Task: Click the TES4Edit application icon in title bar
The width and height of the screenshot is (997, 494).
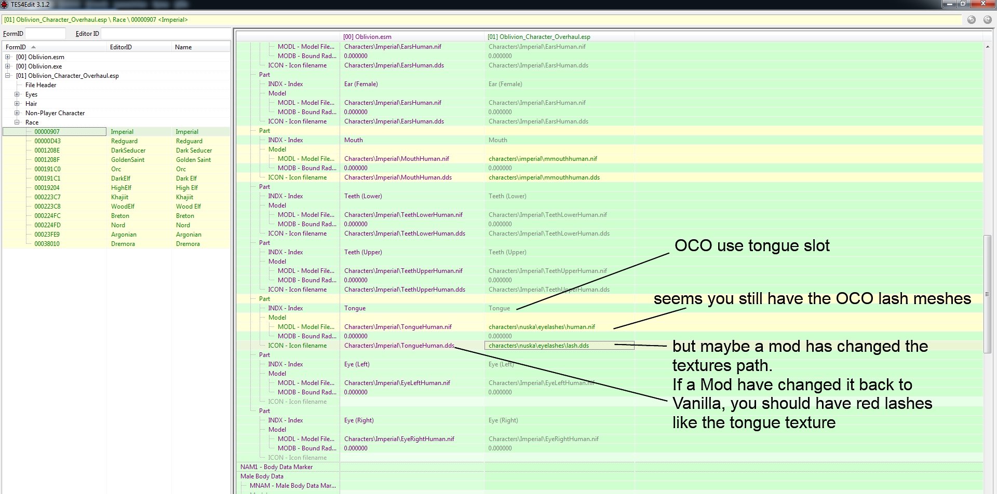Action: click(x=4, y=4)
